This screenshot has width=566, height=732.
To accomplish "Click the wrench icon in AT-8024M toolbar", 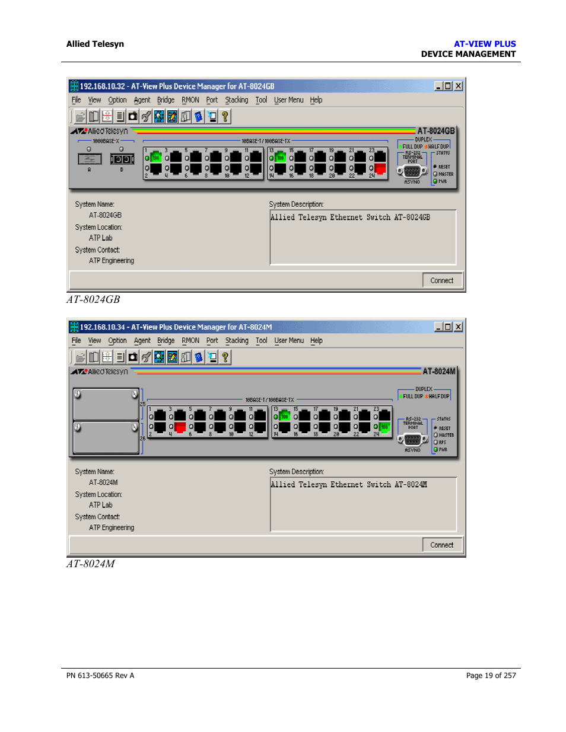I will pos(146,357).
